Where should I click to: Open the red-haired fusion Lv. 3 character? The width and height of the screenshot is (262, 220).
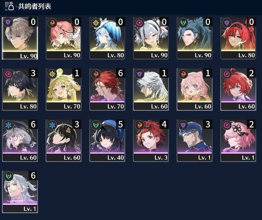click(151, 141)
